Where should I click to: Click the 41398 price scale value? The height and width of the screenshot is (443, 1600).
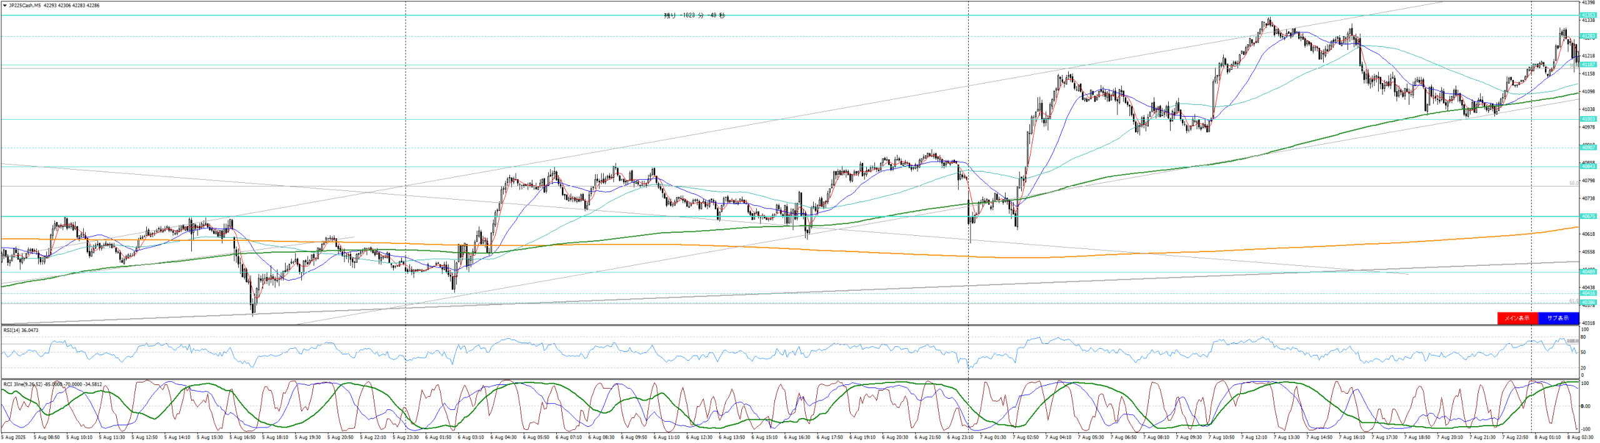[1588, 3]
